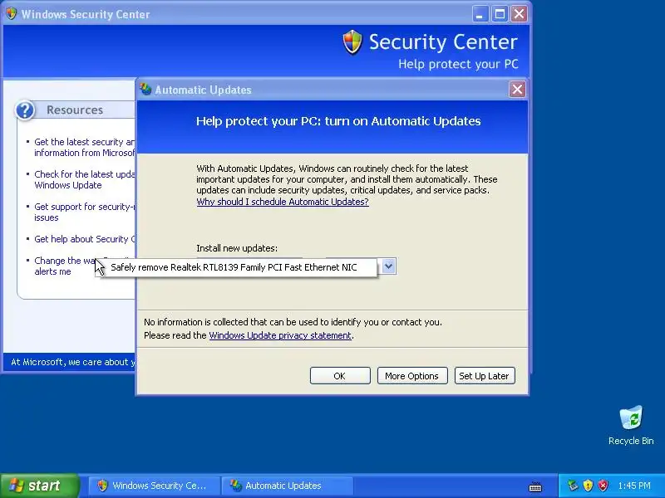This screenshot has height=498, width=665.
Task: Open 'Get support for security-related issues' link
Action: click(x=84, y=212)
